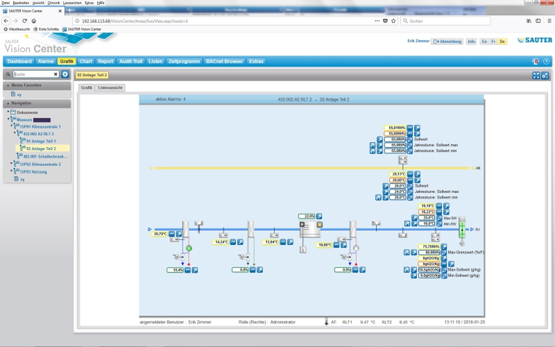555x347 pixels.
Task: Expand the ISP02 Klimazentrale 2 node
Action: tap(12, 164)
